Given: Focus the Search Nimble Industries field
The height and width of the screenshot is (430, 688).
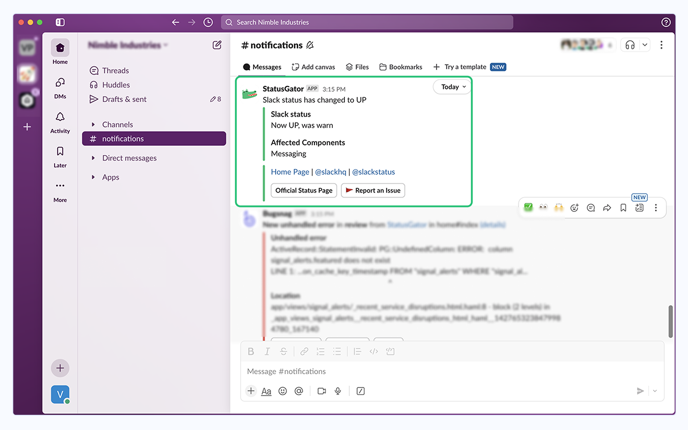Looking at the screenshot, I should click(367, 22).
